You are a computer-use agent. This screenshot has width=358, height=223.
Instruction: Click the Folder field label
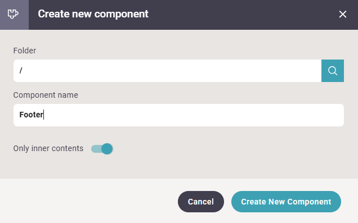25,51
